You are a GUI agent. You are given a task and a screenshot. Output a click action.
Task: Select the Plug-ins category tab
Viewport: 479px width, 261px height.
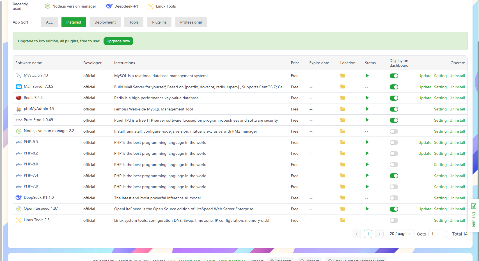159,22
